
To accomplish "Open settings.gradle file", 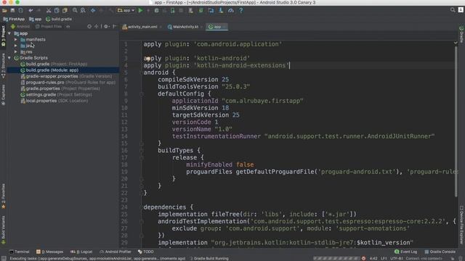I will tap(56, 95).
